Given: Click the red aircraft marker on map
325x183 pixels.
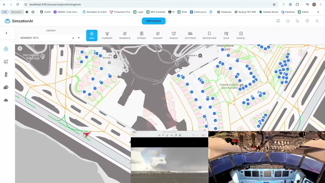Looking at the screenshot, I should (x=87, y=134).
